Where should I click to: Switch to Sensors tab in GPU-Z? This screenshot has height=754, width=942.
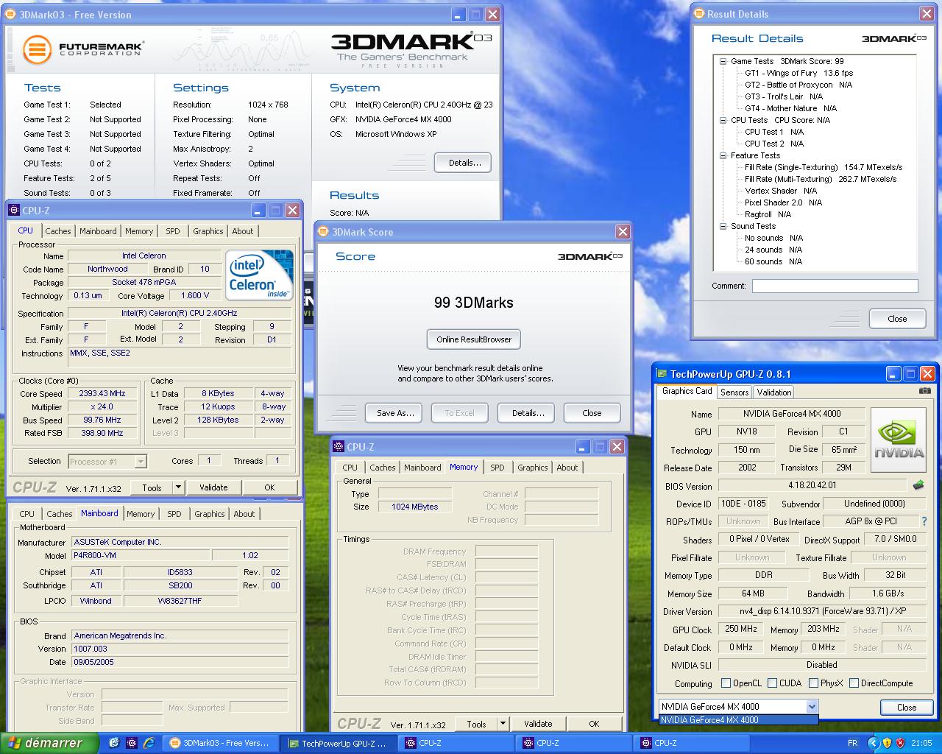pyautogui.click(x=734, y=392)
